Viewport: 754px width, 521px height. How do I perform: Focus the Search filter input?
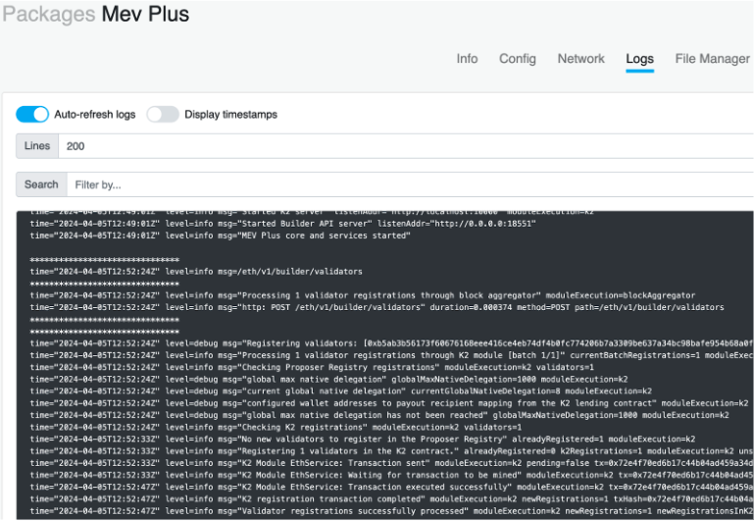410,184
